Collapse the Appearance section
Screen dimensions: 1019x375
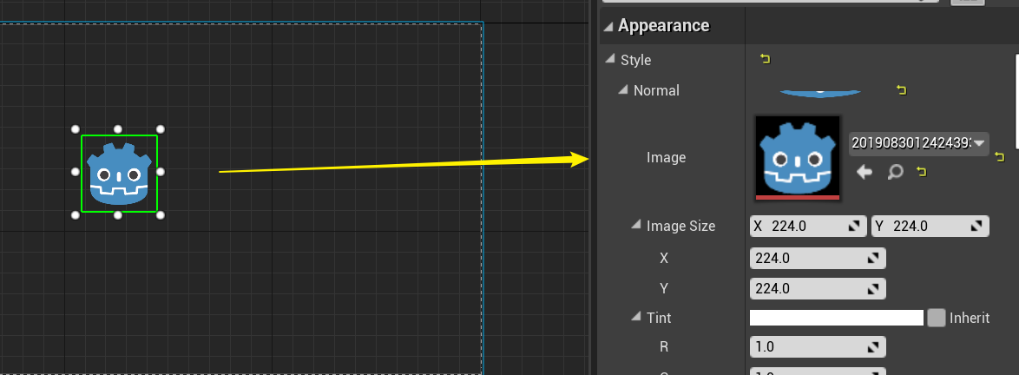coord(608,26)
